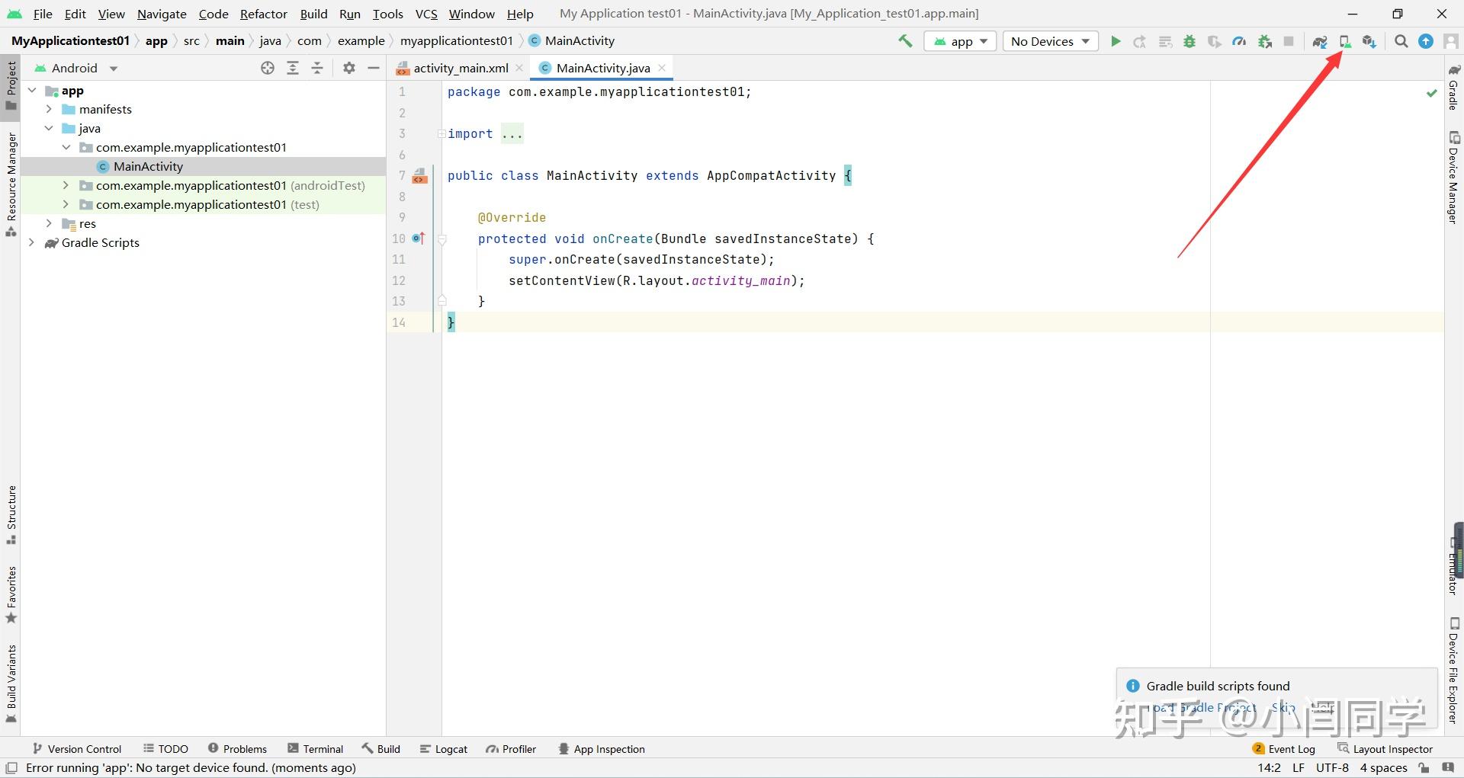Toggle the Build Variants tool window
Image resolution: width=1464 pixels, height=778 pixels.
click(x=11, y=684)
